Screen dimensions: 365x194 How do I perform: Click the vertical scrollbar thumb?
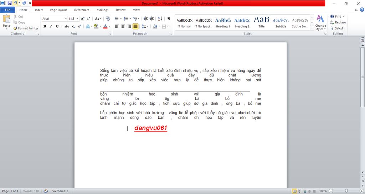(363, 77)
